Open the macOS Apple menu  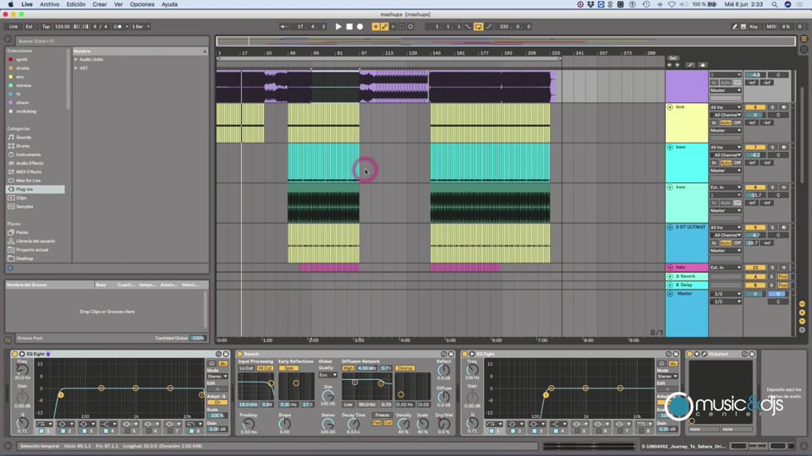11,4
